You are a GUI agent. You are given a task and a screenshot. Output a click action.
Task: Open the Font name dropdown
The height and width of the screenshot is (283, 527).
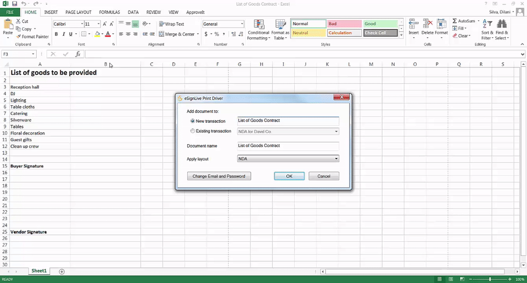click(x=82, y=24)
